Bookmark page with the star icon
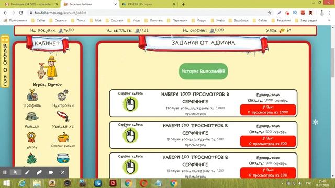This screenshot has width=335, height=188. [x=270, y=13]
